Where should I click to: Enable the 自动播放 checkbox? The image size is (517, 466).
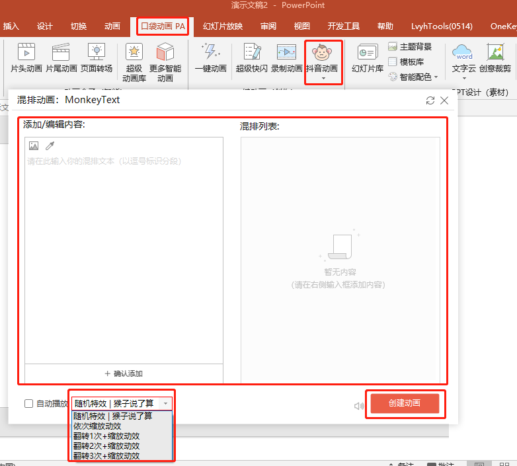tap(28, 403)
